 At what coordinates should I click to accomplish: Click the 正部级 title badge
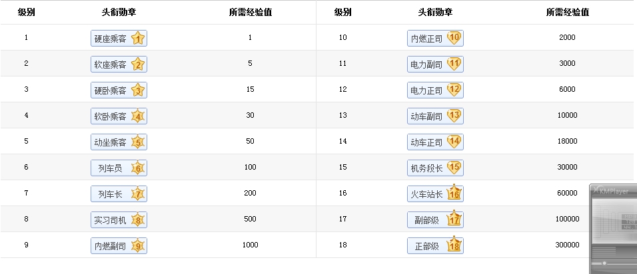[x=435, y=245]
